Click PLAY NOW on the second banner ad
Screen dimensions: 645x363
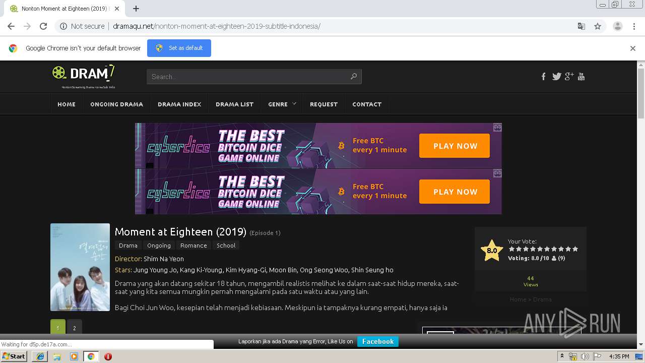click(455, 192)
